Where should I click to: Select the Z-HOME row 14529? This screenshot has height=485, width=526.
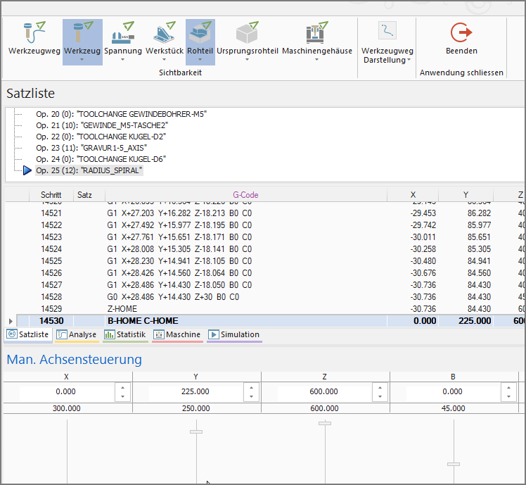pyautogui.click(x=264, y=309)
